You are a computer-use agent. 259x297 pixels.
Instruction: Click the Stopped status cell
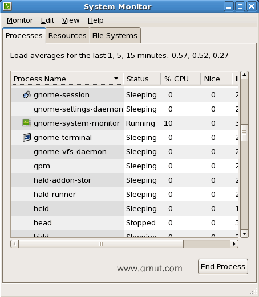[141, 223]
